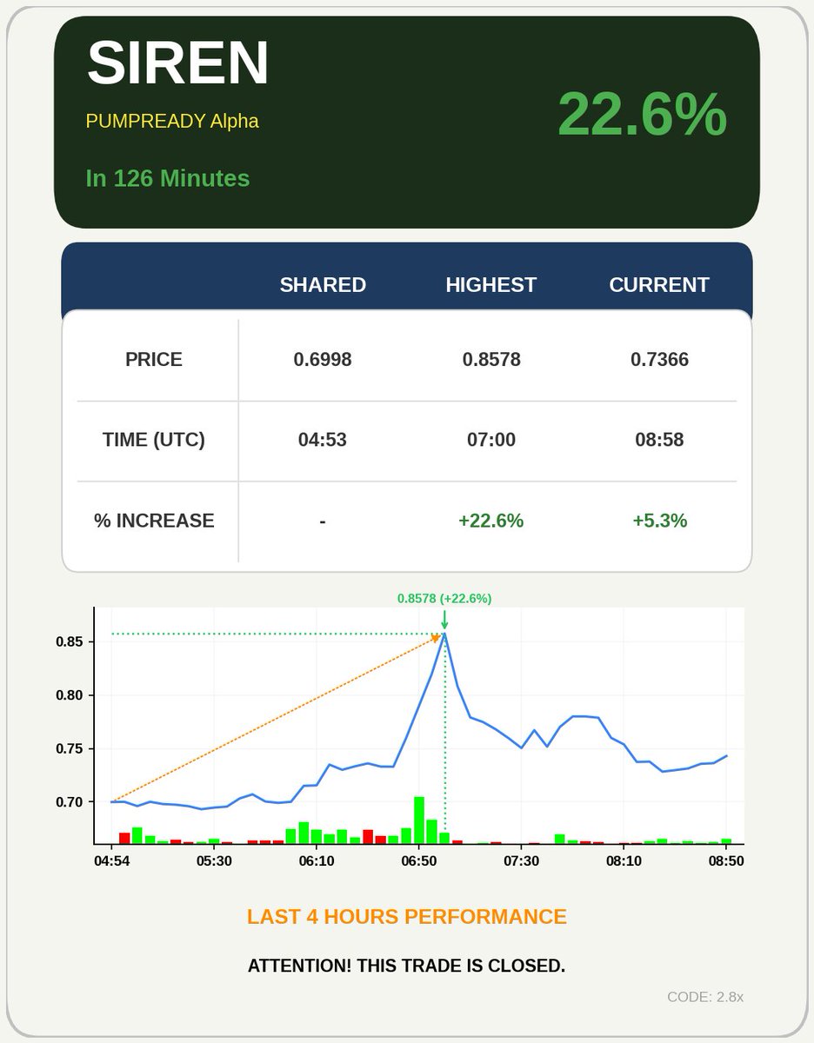The height and width of the screenshot is (1043, 814).
Task: Click the large 22.6% headline figure
Action: [x=642, y=114]
